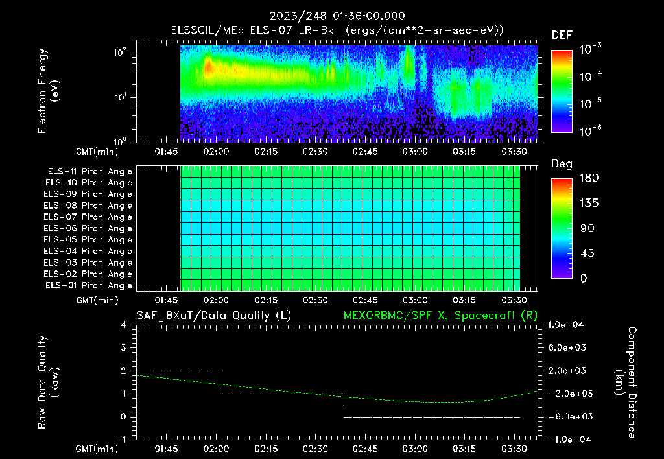
Task: Click the 2.0e+03 right axis tick
Action: click(x=567, y=371)
